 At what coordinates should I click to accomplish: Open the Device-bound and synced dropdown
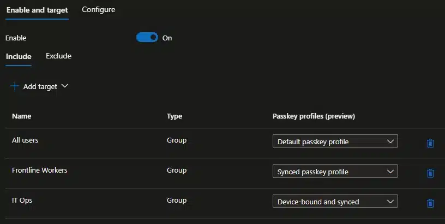click(x=335, y=202)
